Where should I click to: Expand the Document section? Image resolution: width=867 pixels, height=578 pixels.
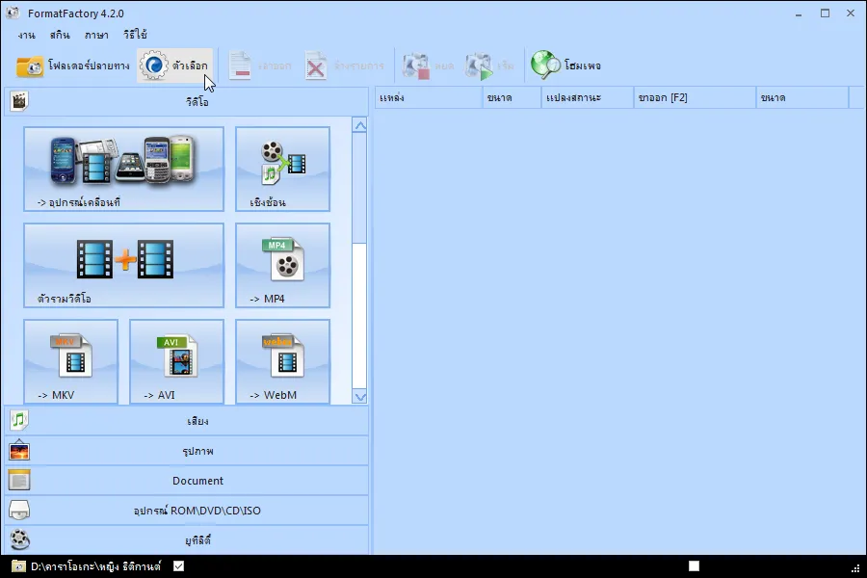(x=186, y=481)
